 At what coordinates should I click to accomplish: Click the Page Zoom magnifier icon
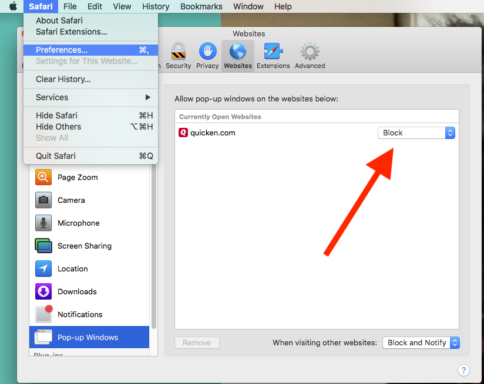[x=43, y=177]
